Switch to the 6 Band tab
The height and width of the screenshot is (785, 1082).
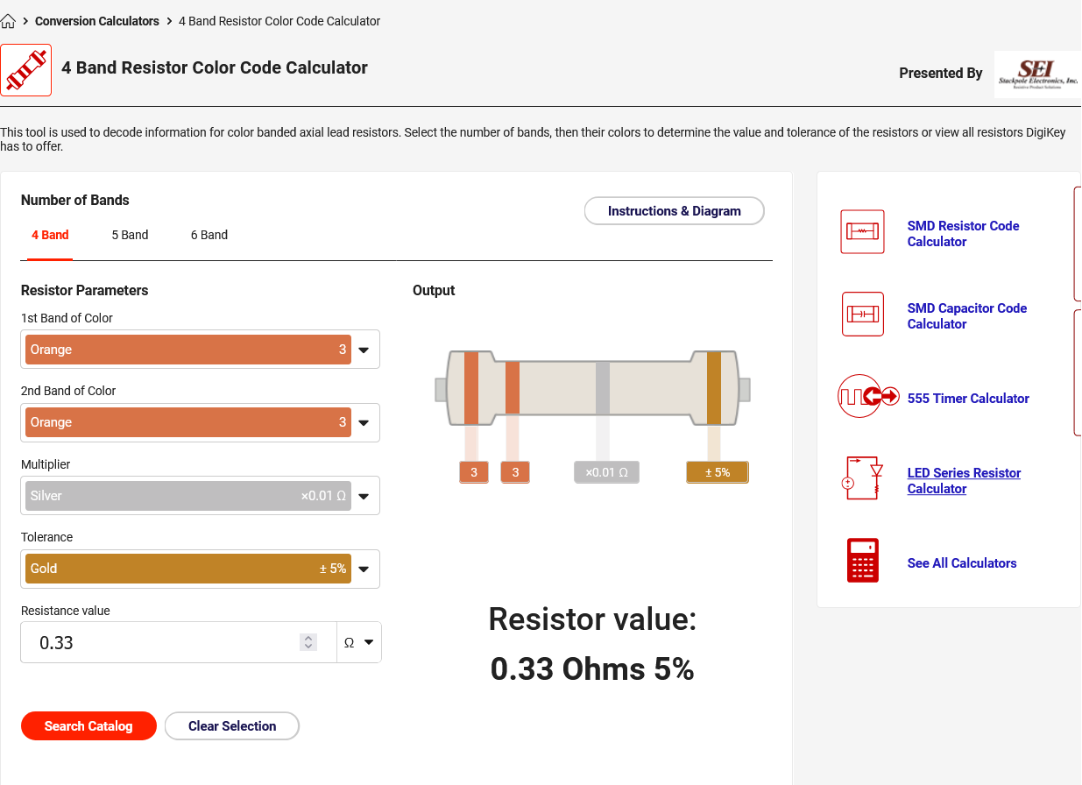tap(209, 235)
